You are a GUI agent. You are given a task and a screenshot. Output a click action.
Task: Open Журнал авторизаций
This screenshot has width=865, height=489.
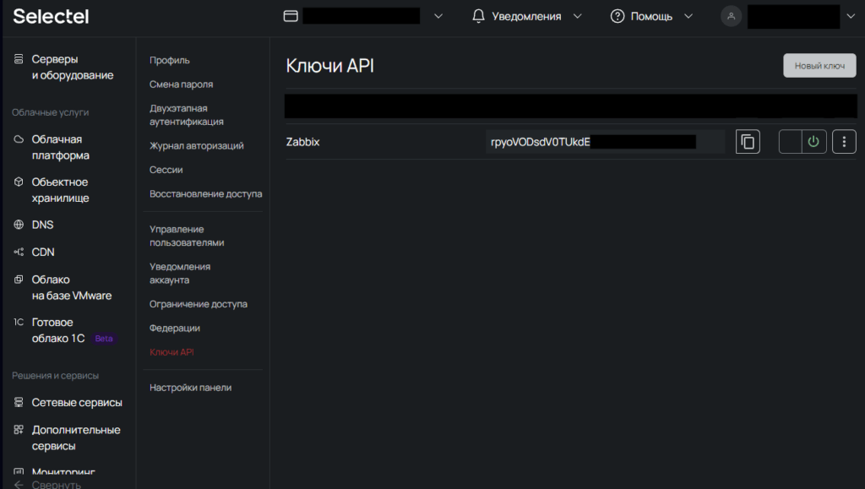(x=196, y=145)
